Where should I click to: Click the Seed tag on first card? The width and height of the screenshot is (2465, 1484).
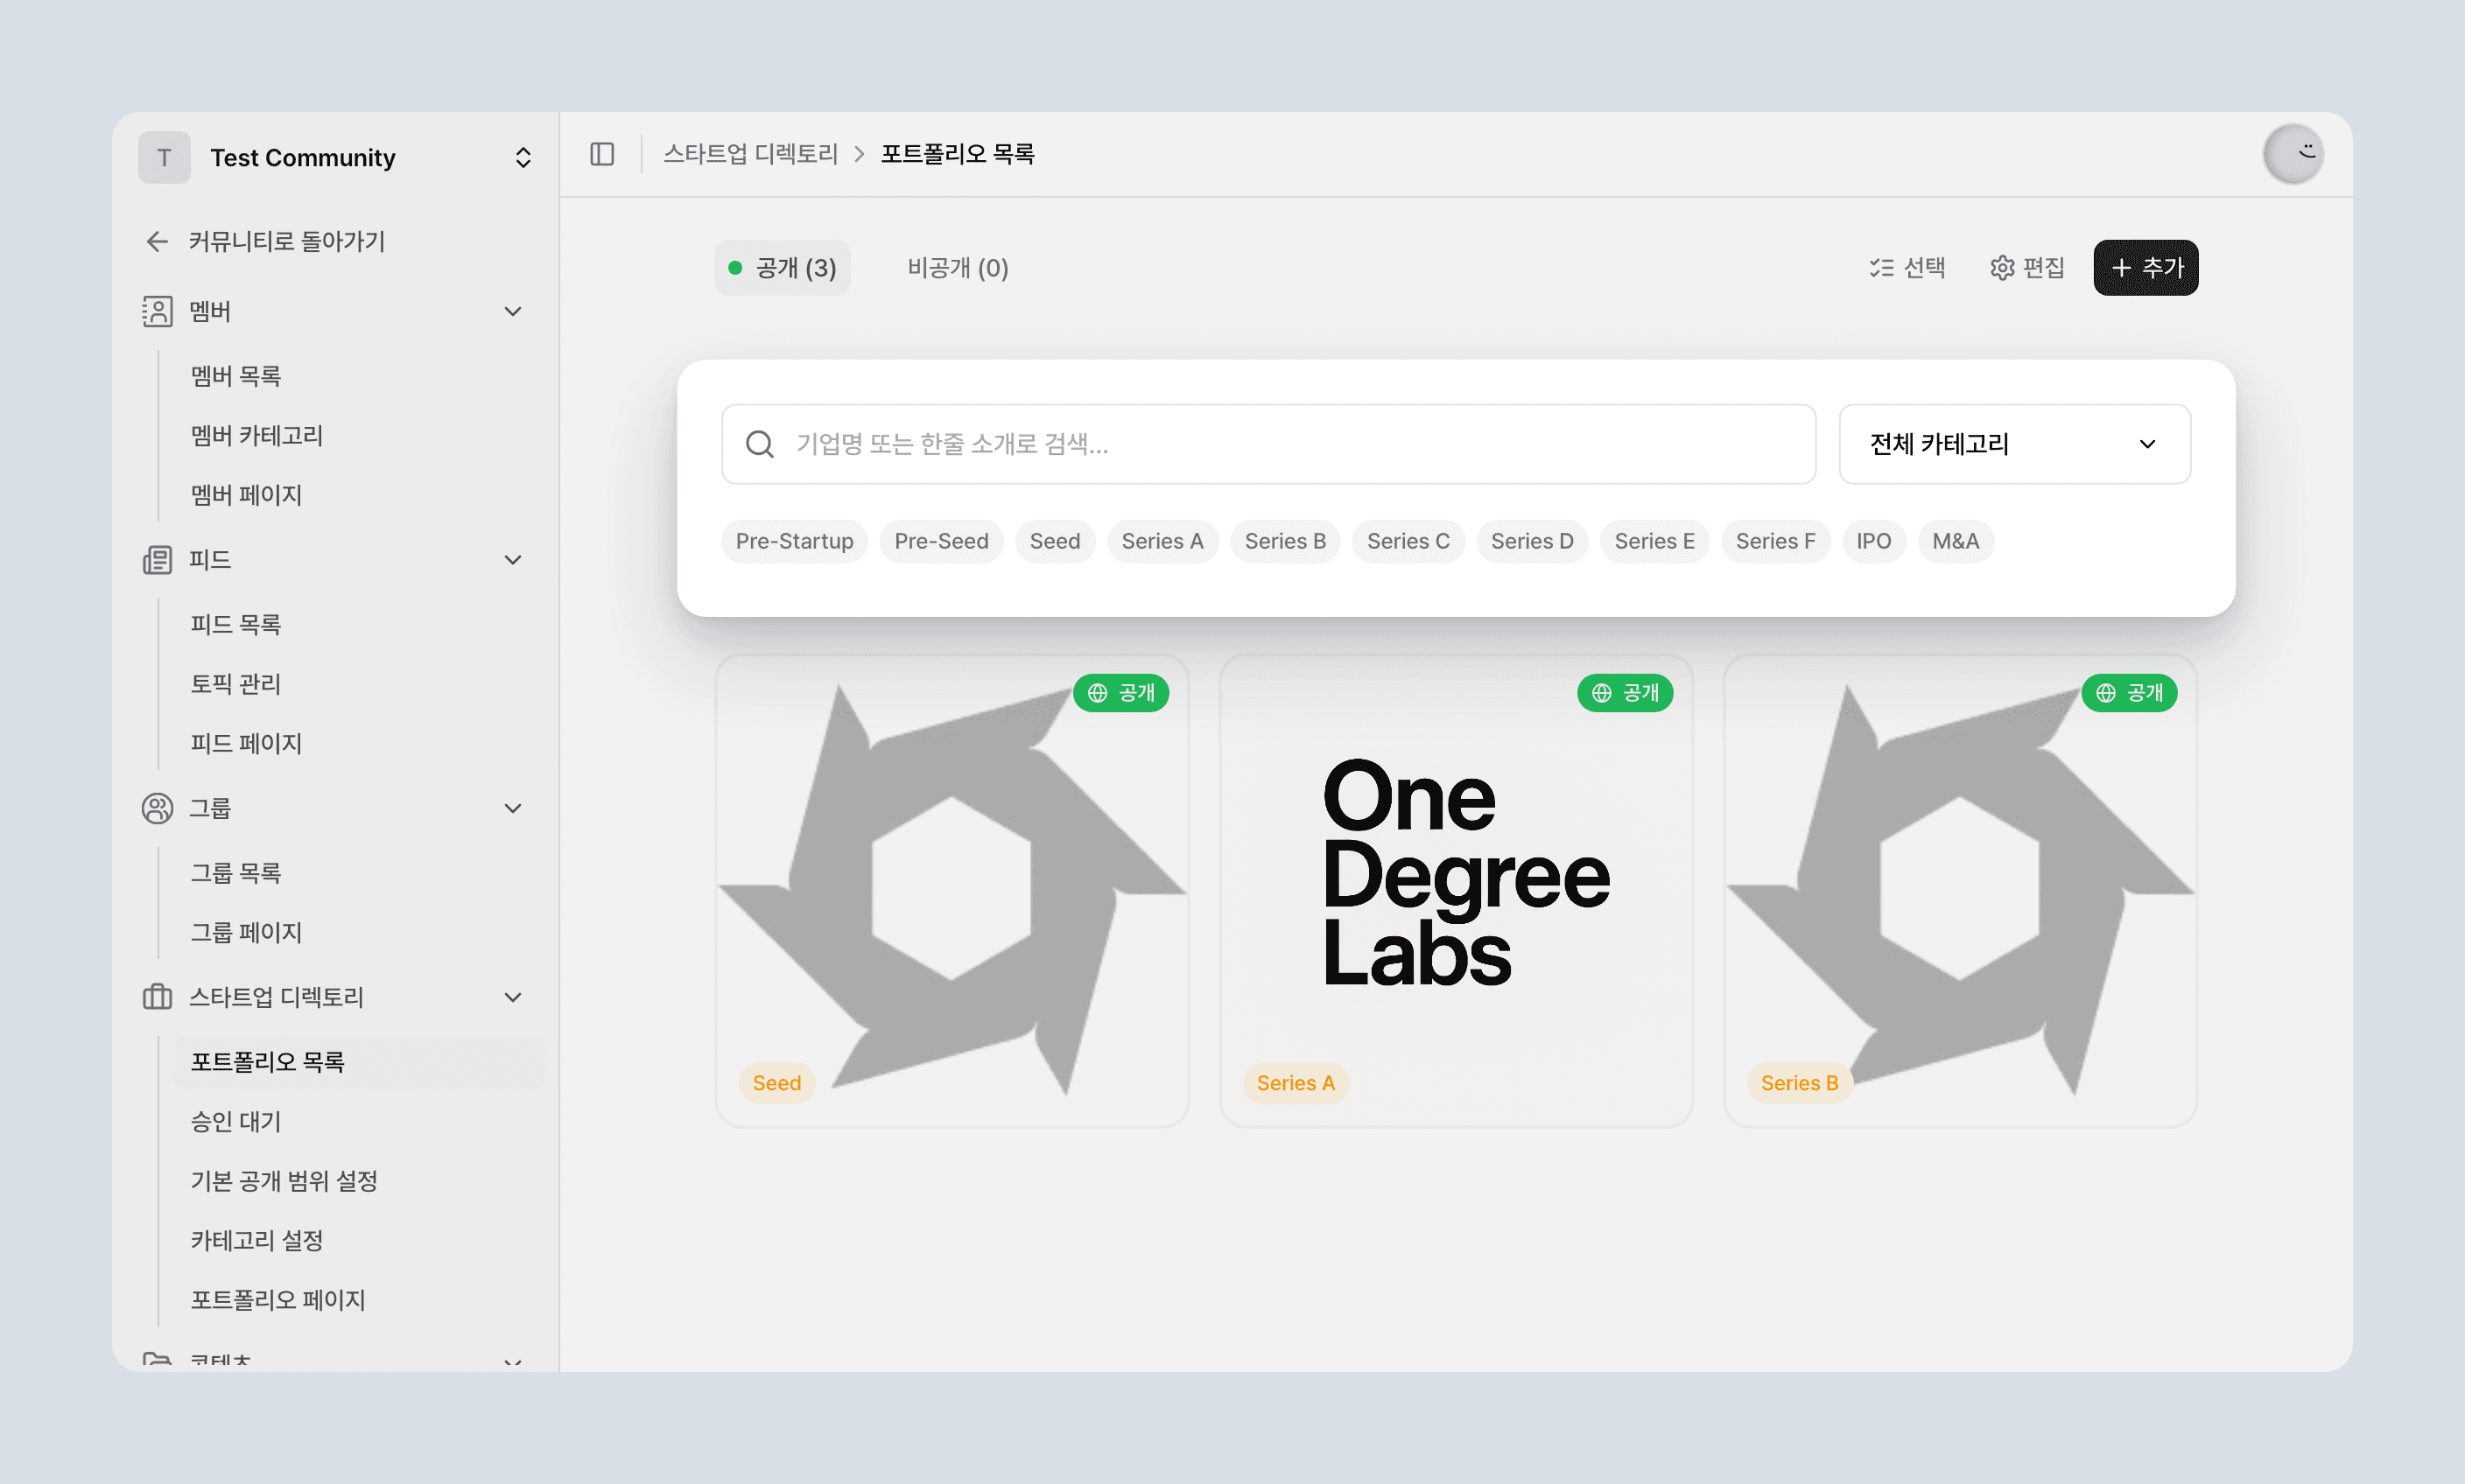coord(776,1083)
